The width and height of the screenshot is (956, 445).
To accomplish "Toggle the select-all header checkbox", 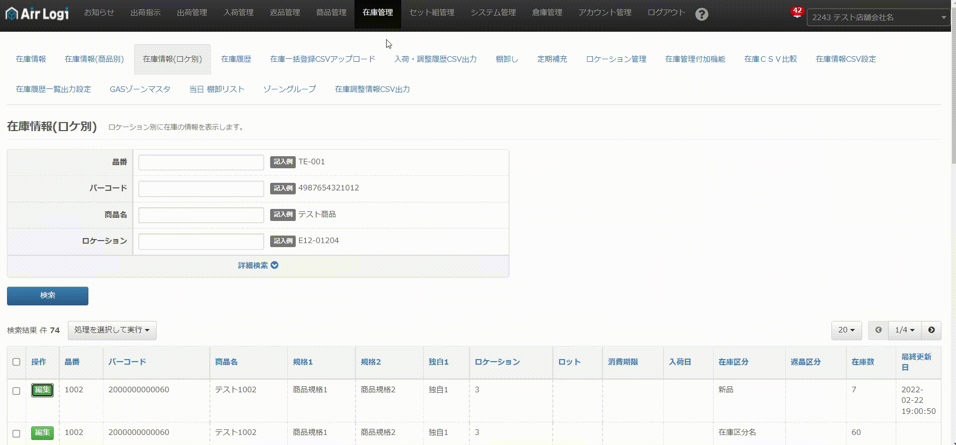I will click(x=16, y=362).
